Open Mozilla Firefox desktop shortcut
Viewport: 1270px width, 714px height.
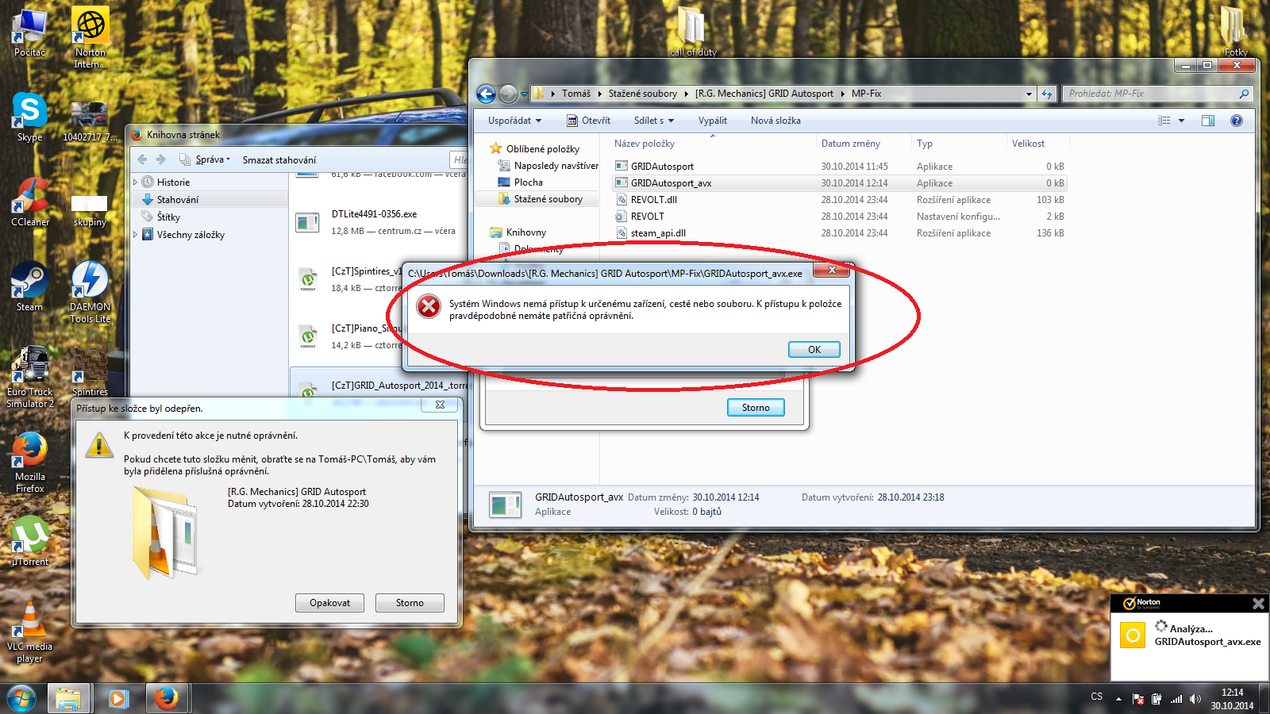click(x=29, y=462)
